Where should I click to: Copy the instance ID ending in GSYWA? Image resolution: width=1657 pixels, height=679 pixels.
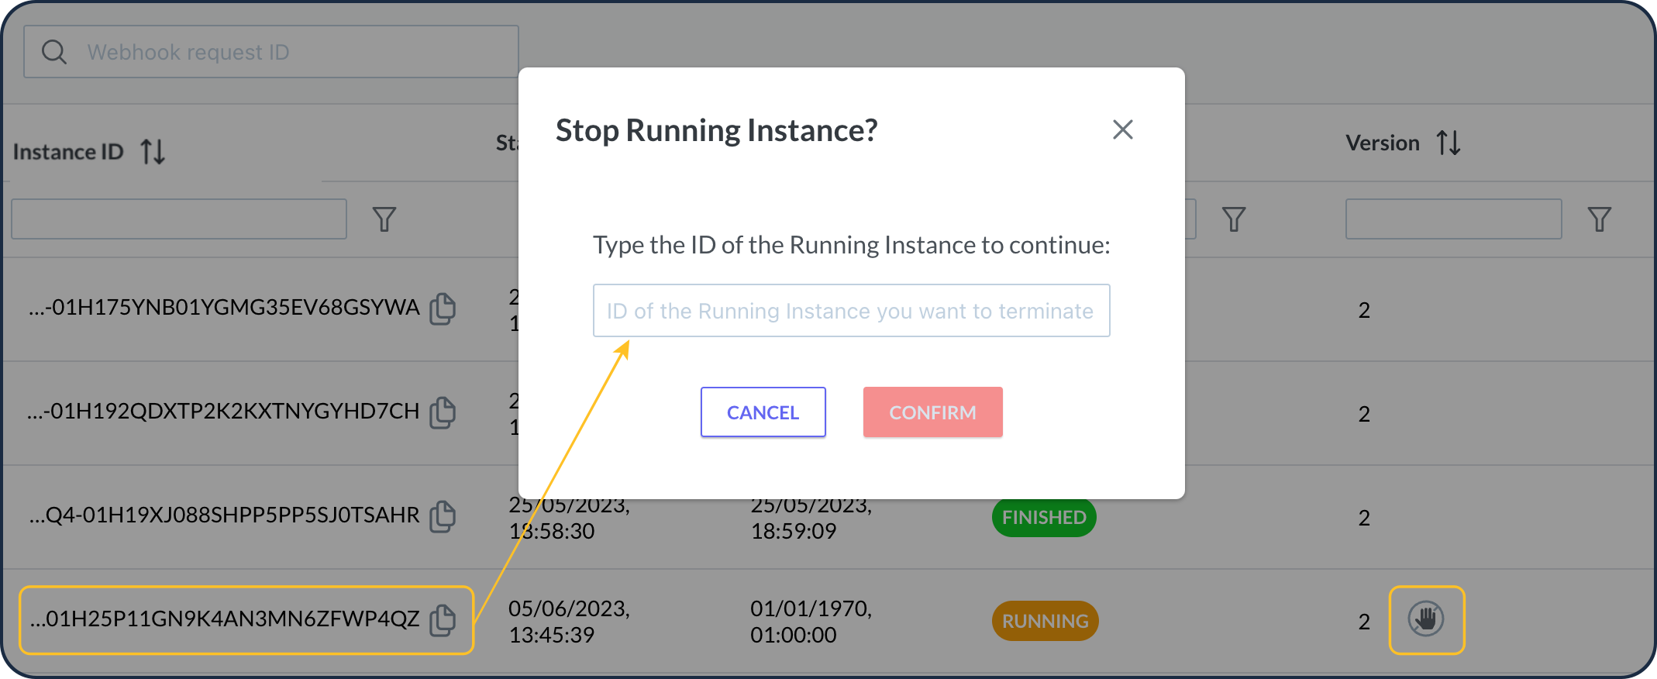(x=443, y=308)
